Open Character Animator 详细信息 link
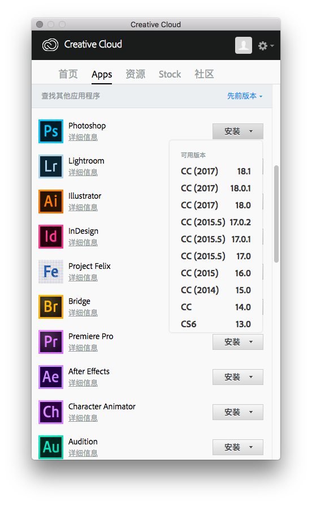 point(83,418)
